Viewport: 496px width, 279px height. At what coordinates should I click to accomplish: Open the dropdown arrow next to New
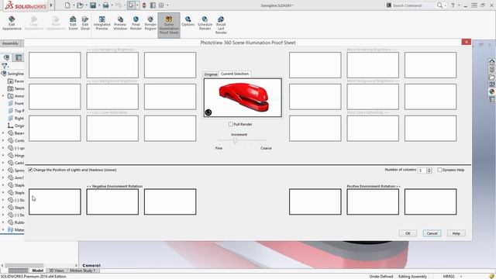(x=74, y=5)
